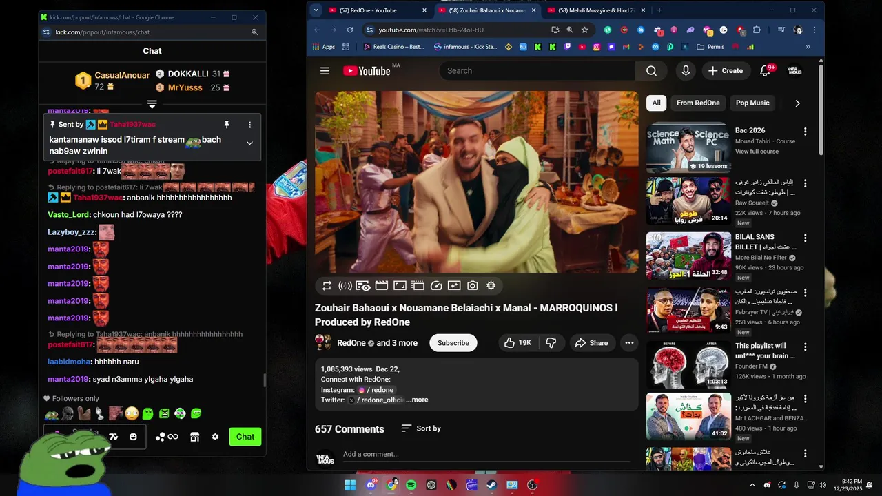The height and width of the screenshot is (496, 882).
Task: Open Reels Casino bookmark
Action: 393,47
